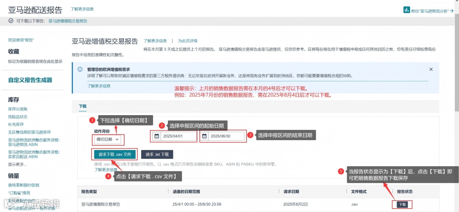This screenshot has width=459, height=212.
Task: Go to 前往"亚马逊物流分析" link
Action: point(432,11)
